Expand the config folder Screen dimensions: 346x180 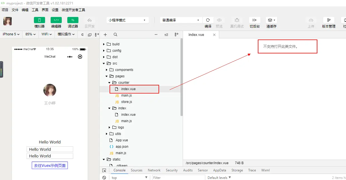tap(104, 51)
